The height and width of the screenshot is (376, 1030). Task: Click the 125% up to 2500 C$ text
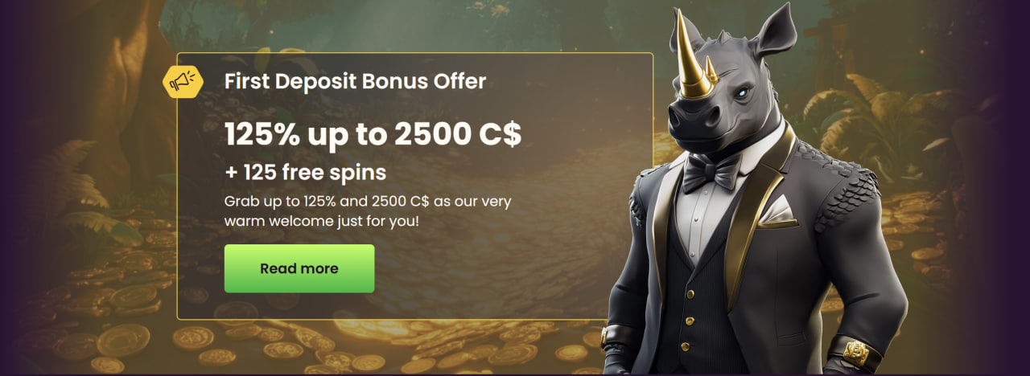373,135
